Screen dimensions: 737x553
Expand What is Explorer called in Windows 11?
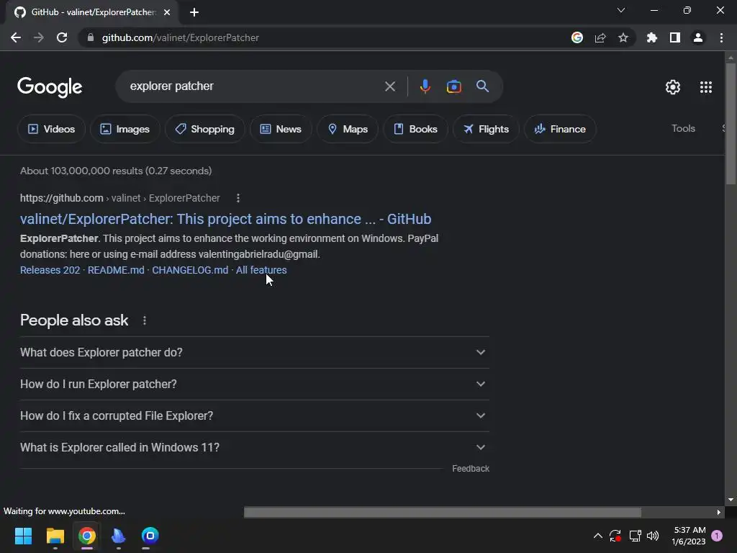tap(255, 447)
